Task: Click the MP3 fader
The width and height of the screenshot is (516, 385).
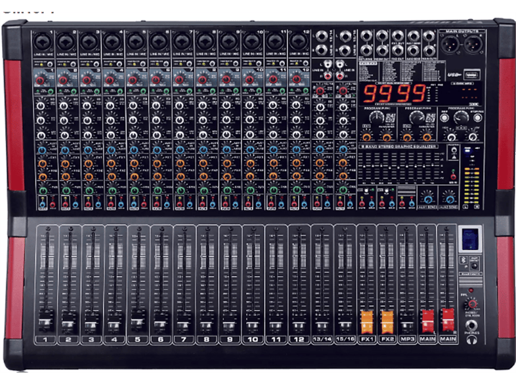Action: click(408, 324)
